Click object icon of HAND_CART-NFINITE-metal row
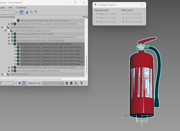 click(x=18, y=21)
